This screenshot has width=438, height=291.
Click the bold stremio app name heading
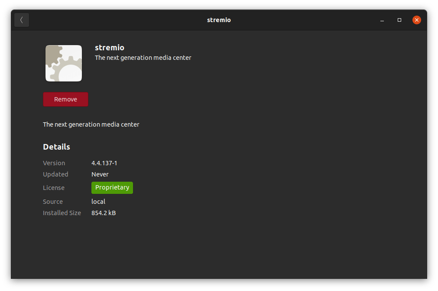110,48
